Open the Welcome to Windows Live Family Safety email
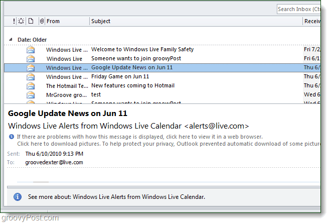Image resolution: width=331 pixels, height=223 pixels. tap(142, 49)
